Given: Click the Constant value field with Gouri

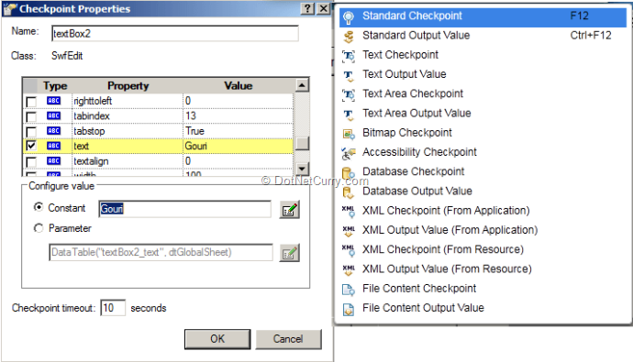Looking at the screenshot, I should click(x=185, y=209).
